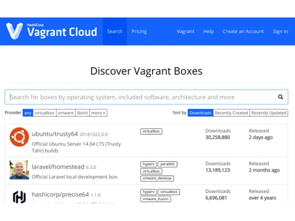Image resolution: width=295 pixels, height=221 pixels.
Task: Click Create an Account
Action: [243, 31]
